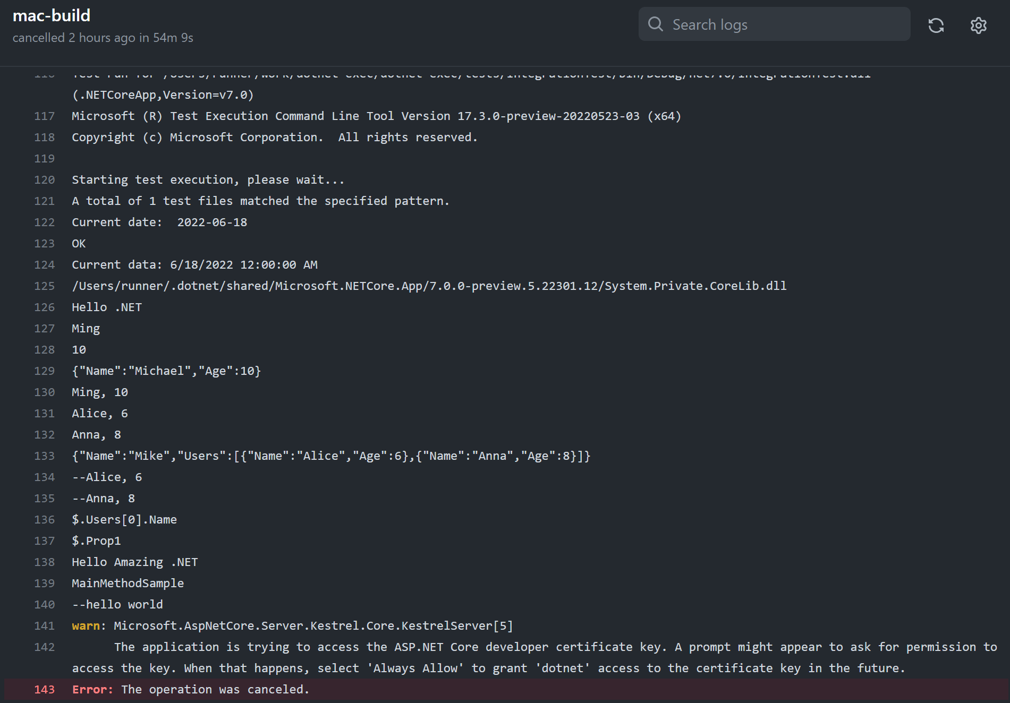Click line 139 'MainMethodSample'
1010x703 pixels.
point(128,583)
